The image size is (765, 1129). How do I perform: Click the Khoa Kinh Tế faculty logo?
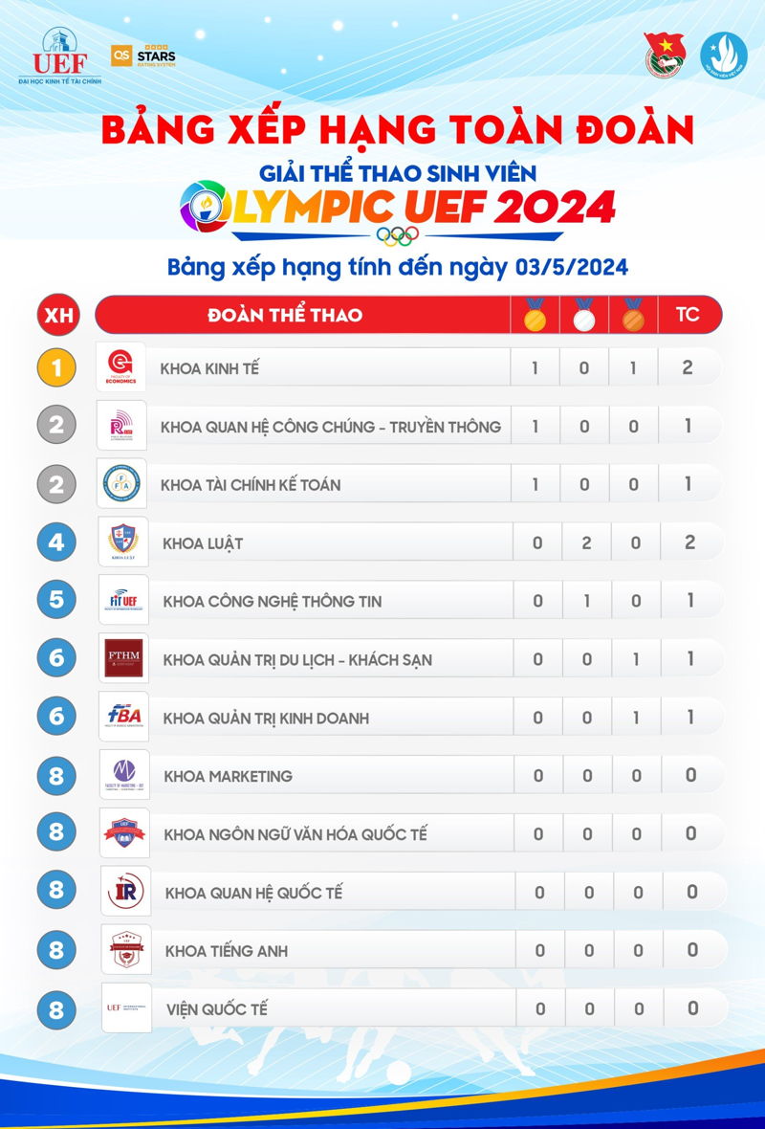121,367
